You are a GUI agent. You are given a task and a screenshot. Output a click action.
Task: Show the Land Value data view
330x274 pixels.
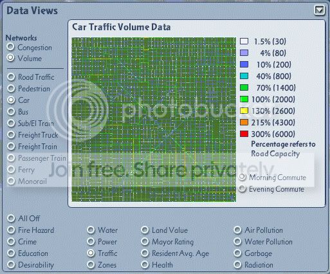click(x=145, y=230)
